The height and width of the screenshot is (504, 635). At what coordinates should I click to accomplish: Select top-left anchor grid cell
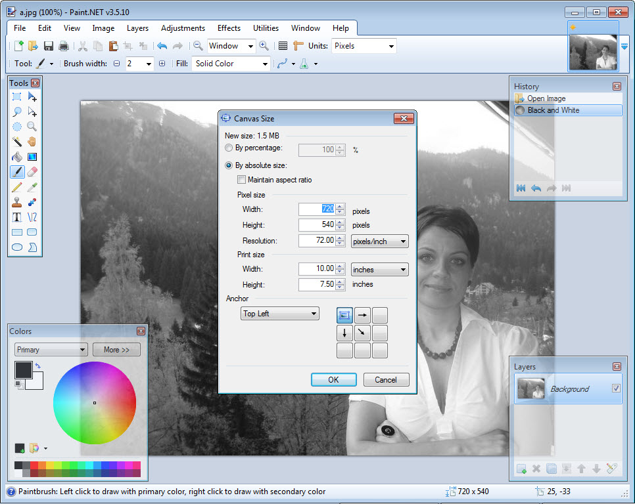coord(344,315)
